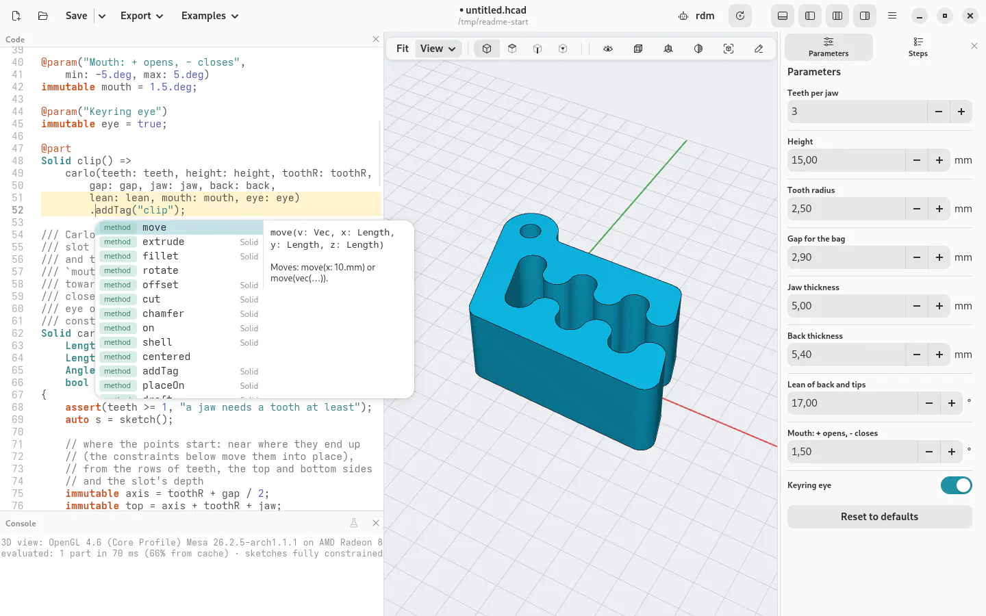Toggle the left code panel layout button
This screenshot has height=616, width=986.
click(x=810, y=16)
